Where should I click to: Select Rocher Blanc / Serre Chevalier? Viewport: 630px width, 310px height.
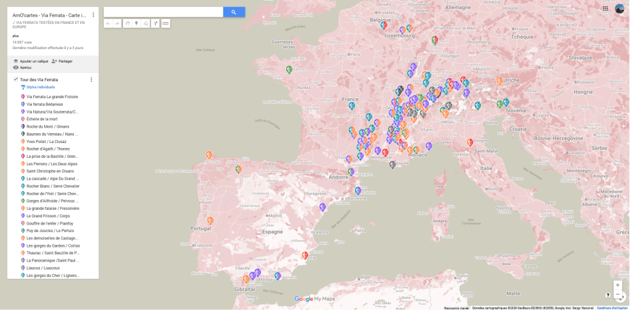point(53,186)
